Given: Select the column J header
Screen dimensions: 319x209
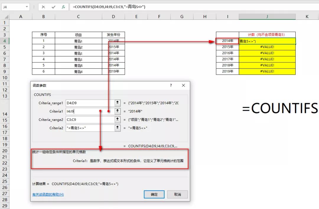Looking at the screenshot, I should point(267,17).
